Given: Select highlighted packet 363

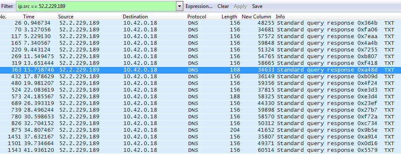Looking at the screenshot, I should [200, 70].
